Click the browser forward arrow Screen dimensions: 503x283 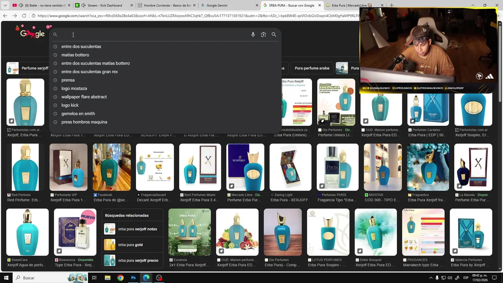pos(15,16)
